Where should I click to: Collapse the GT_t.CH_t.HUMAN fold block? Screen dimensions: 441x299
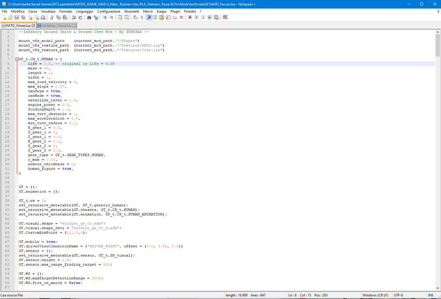click(x=17, y=59)
